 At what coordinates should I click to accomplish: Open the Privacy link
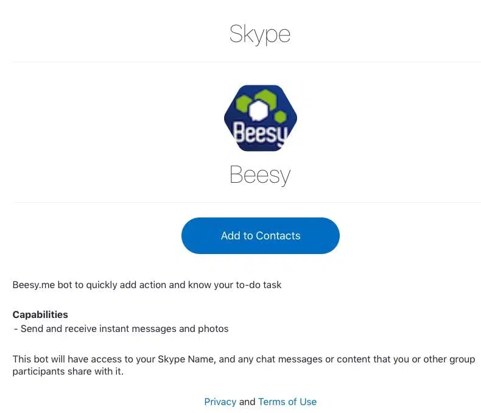click(x=220, y=401)
